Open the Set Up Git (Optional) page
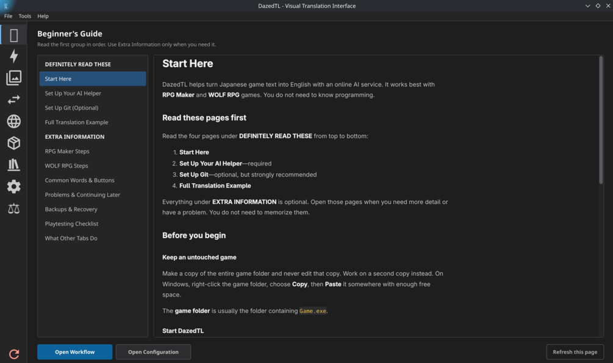Viewport: 613px width, 363px height. tap(93, 108)
